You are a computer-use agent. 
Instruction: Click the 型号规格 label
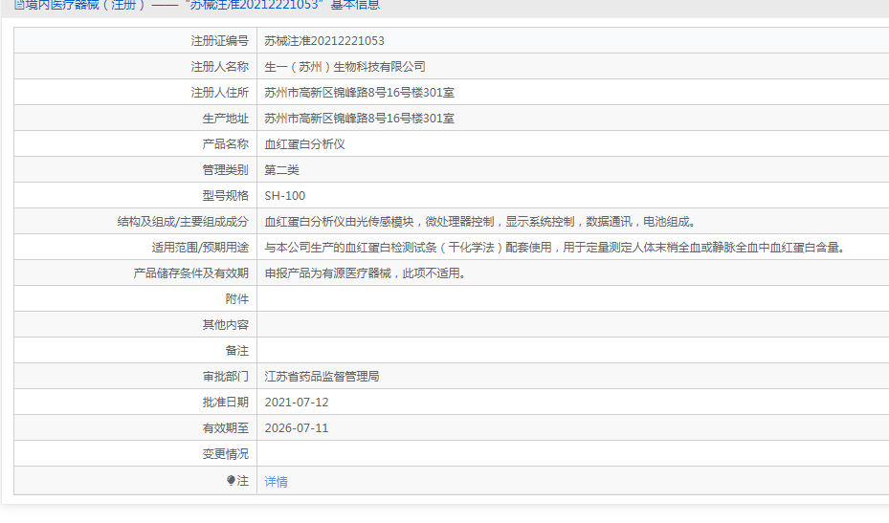(x=225, y=195)
